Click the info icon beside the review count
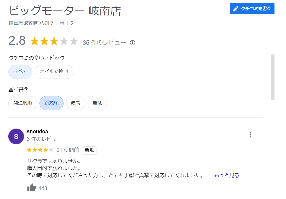Screen dimensions: 286x199 133,43
